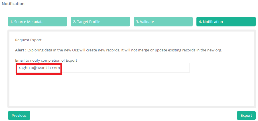Screen dimensions: 258x121
Task: Click the number 3 on Validate tab
Action: [x=137, y=22]
